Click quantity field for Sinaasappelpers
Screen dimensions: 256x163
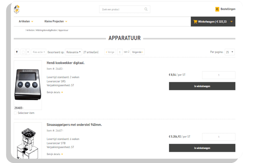[x=219, y=137]
